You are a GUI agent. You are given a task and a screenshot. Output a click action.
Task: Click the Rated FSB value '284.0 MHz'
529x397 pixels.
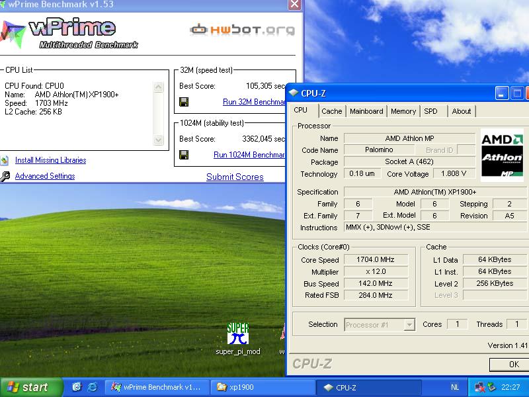(376, 295)
